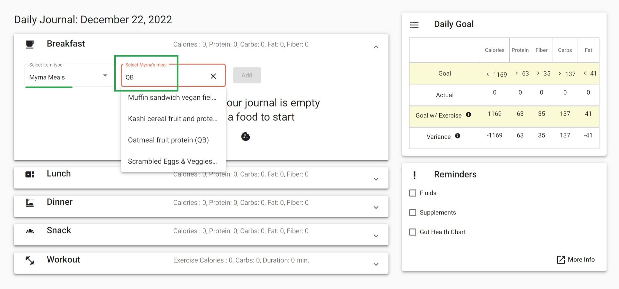Expand the Workout section chevron
Viewport: 619px width, 289px height.
coord(376,264)
